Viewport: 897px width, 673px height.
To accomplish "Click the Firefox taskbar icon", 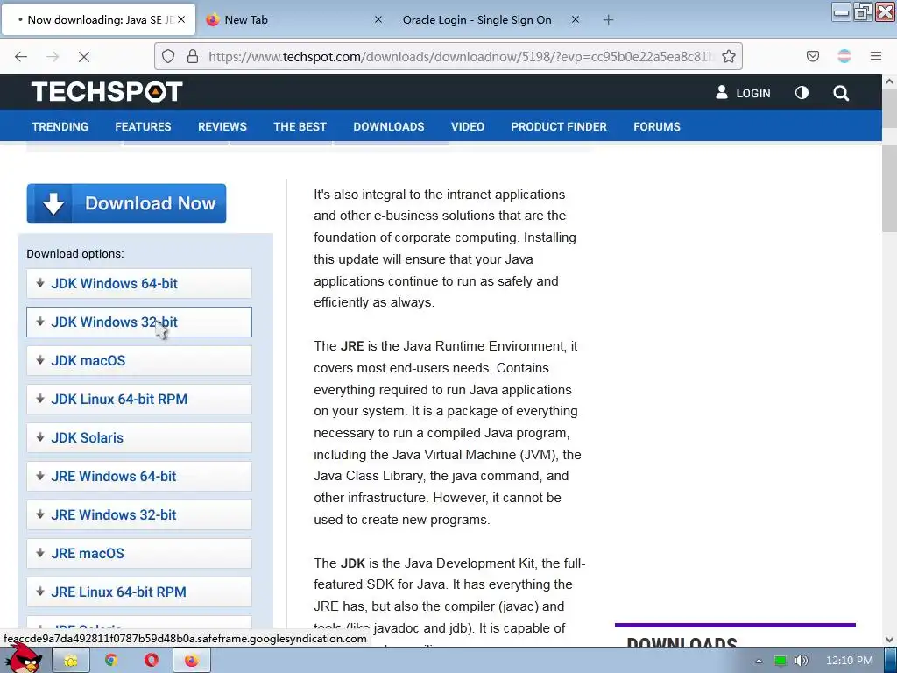I will (x=192, y=661).
